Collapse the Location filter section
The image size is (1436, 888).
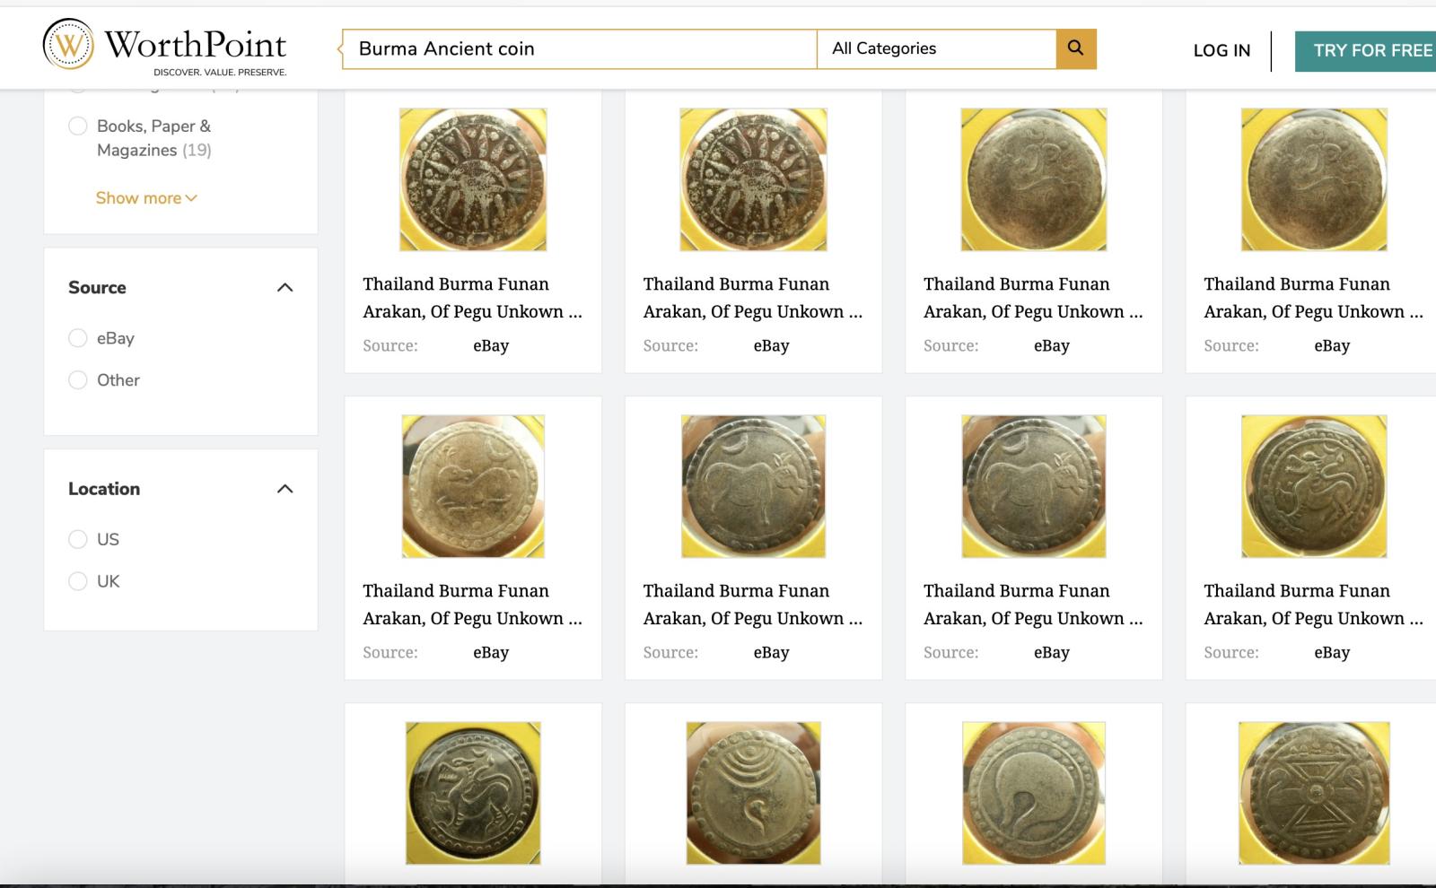point(285,489)
